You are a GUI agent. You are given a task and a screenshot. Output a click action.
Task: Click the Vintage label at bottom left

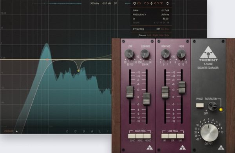point(9,131)
